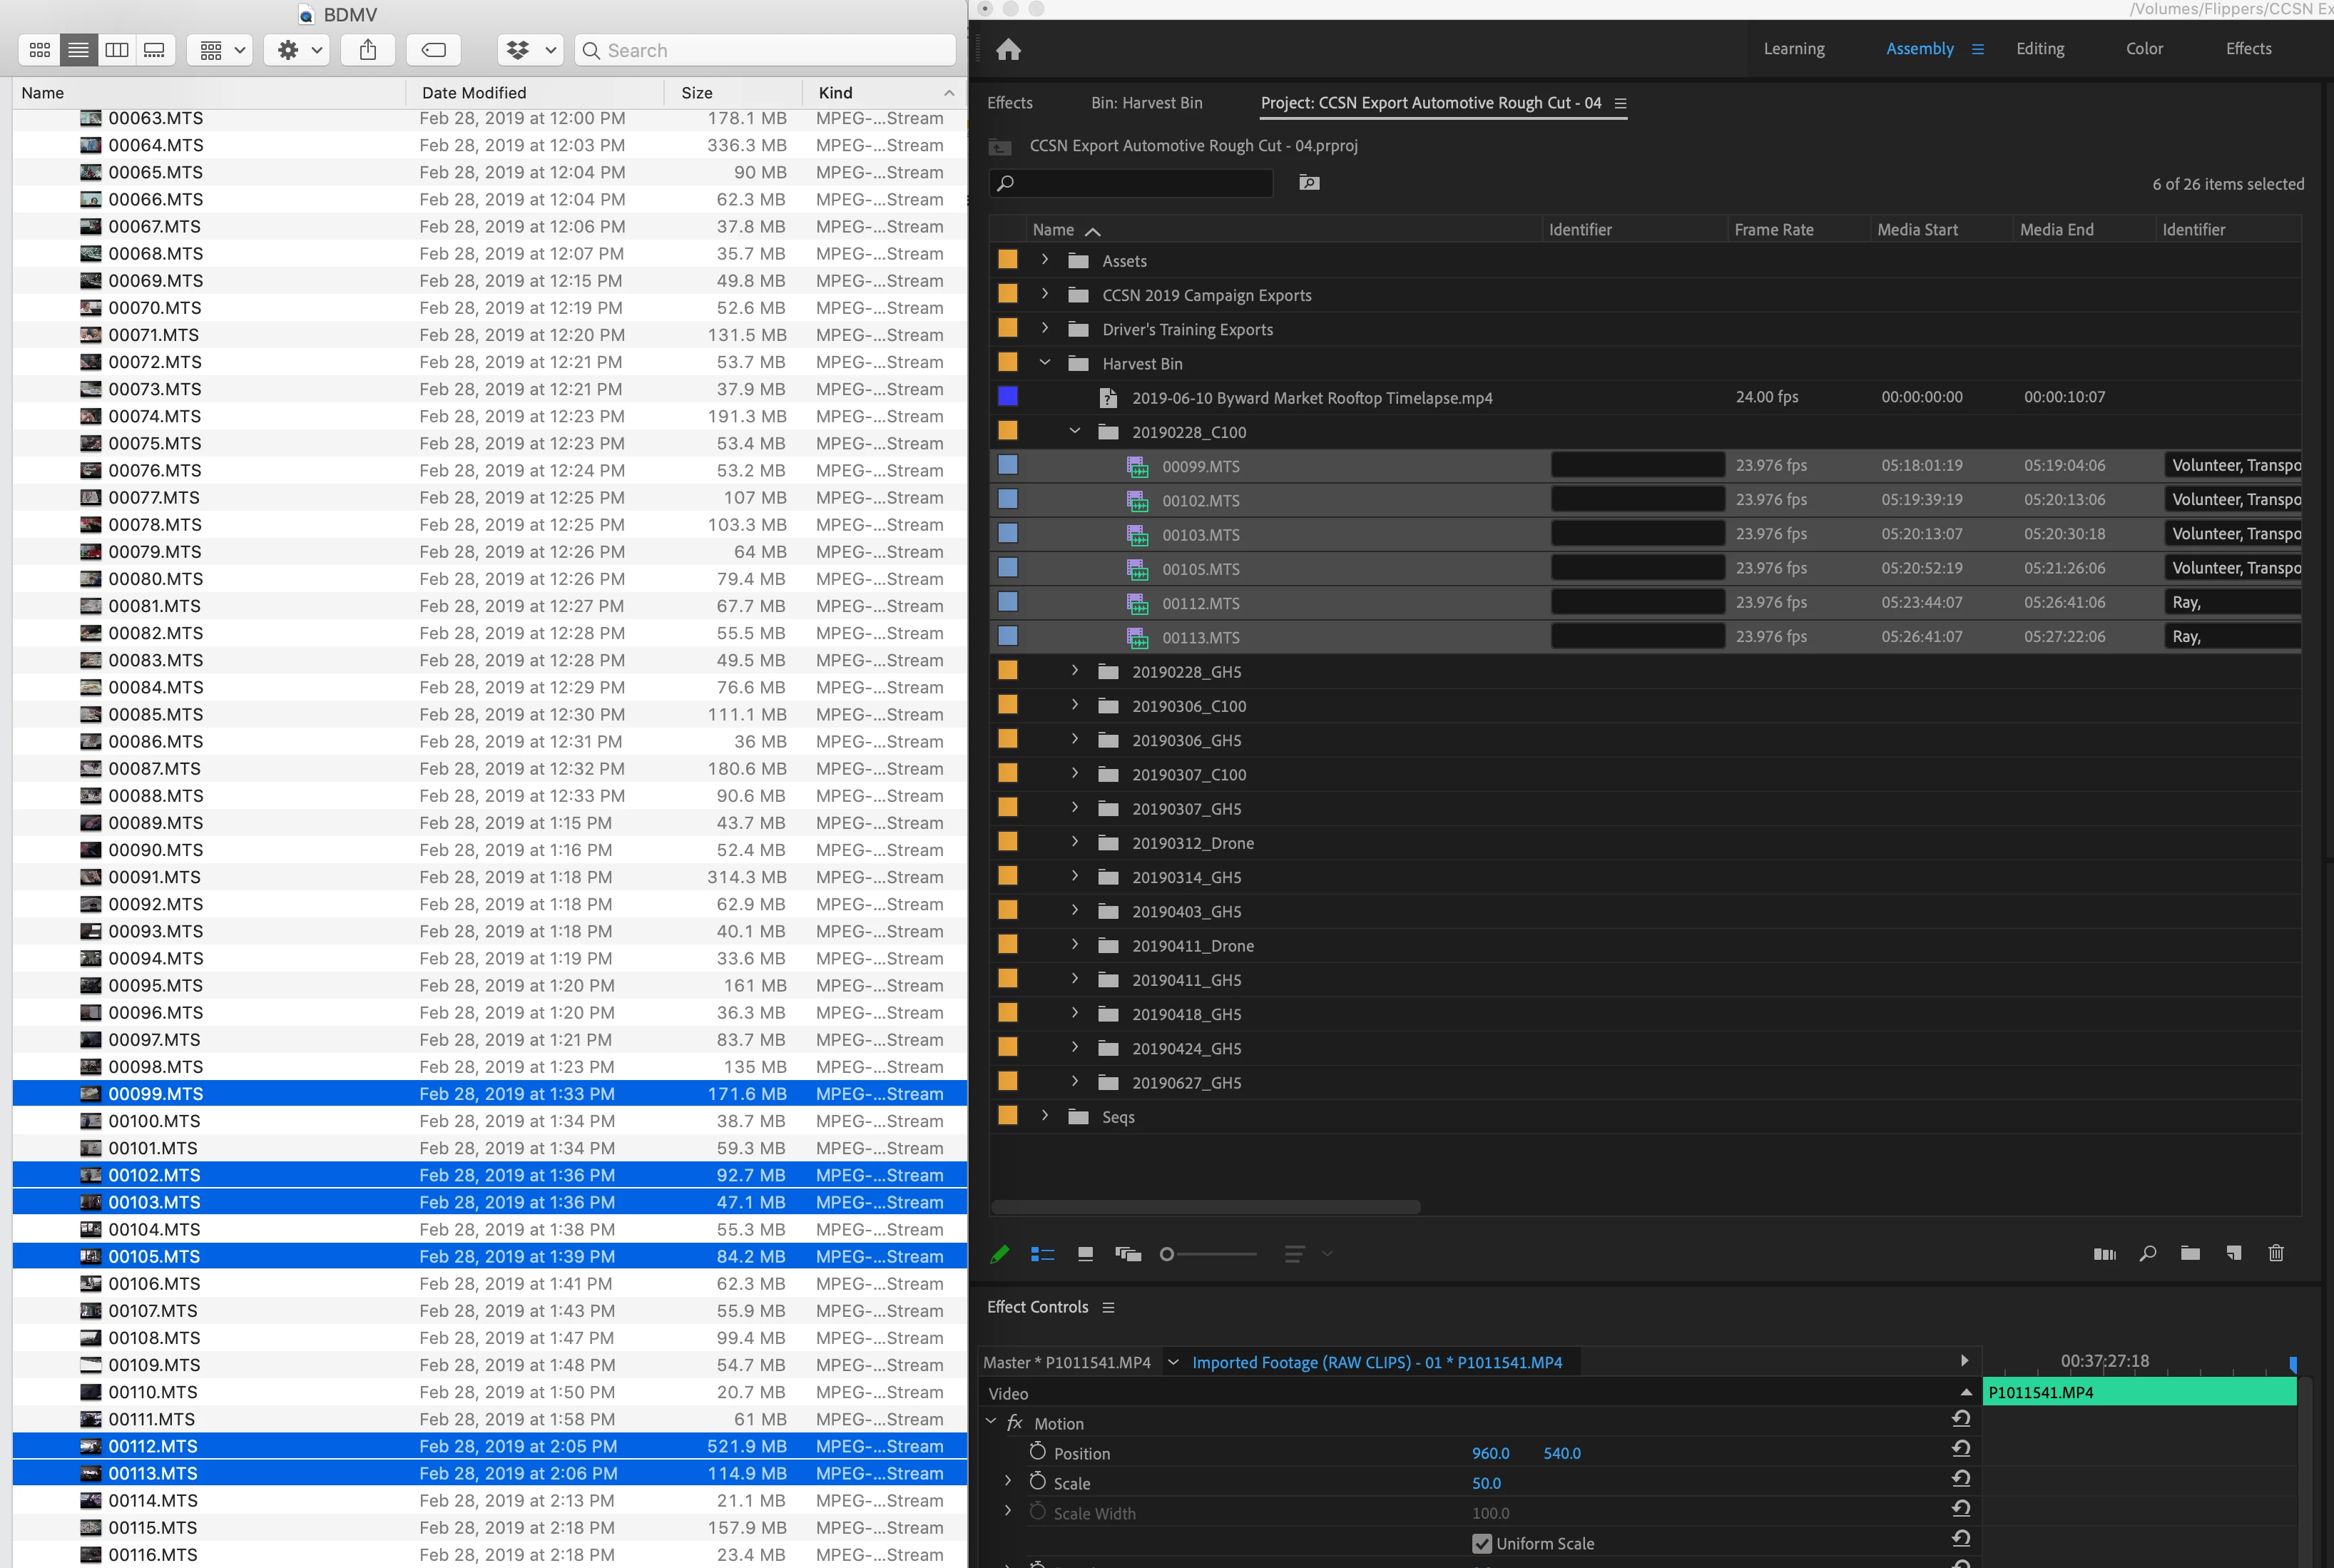
Task: Click the List View icon in Project panel
Action: tap(1042, 1254)
